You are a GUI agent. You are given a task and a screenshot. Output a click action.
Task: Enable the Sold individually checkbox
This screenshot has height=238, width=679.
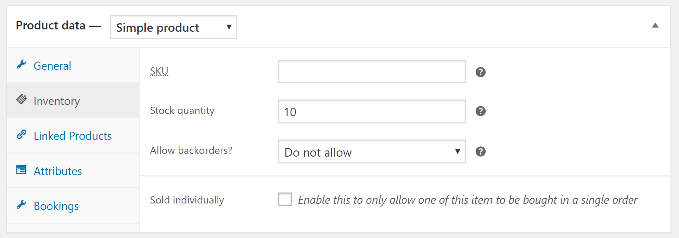(x=285, y=199)
